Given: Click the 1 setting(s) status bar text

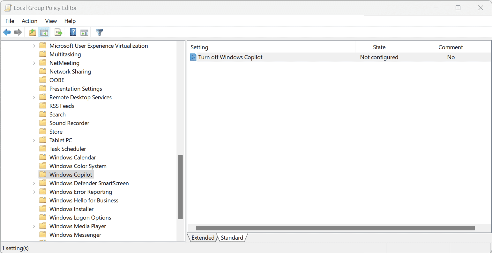Looking at the screenshot, I should tap(15, 248).
